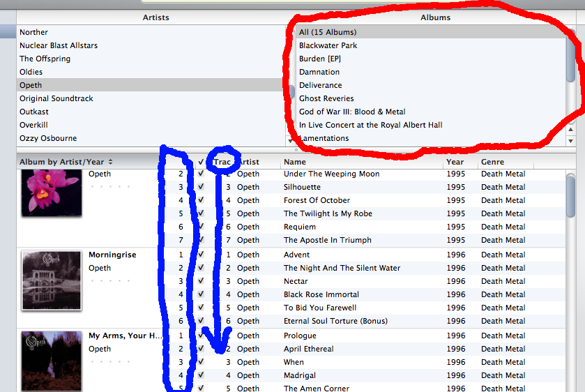Uncheck The Night And The Silent Water checkbox
585x392 pixels.
tap(201, 268)
